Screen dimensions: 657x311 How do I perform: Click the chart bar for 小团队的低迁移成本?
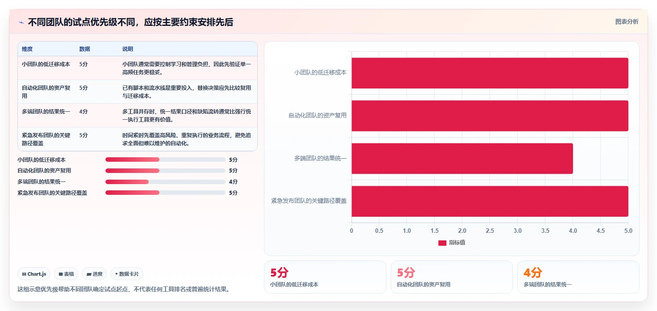[x=490, y=73]
